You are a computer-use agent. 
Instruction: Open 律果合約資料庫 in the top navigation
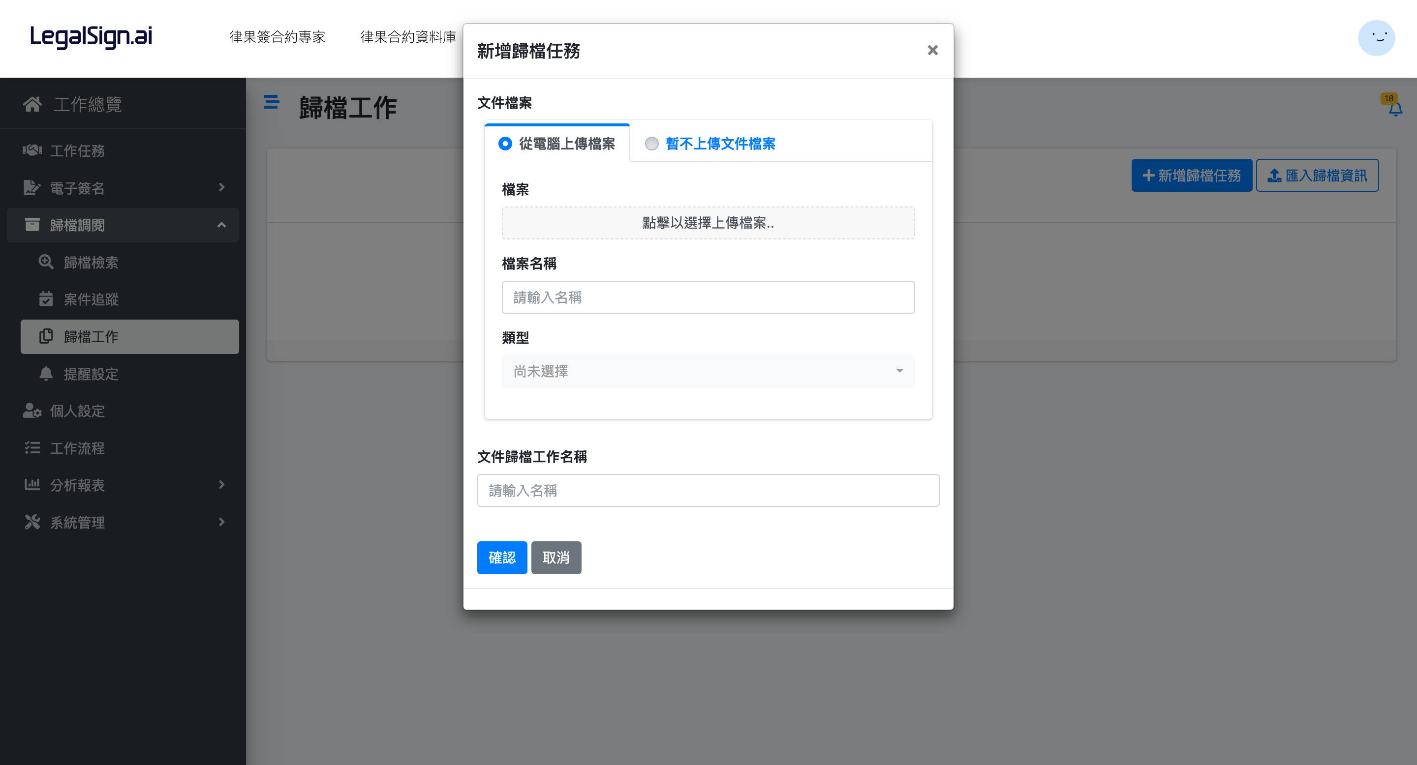[407, 36]
